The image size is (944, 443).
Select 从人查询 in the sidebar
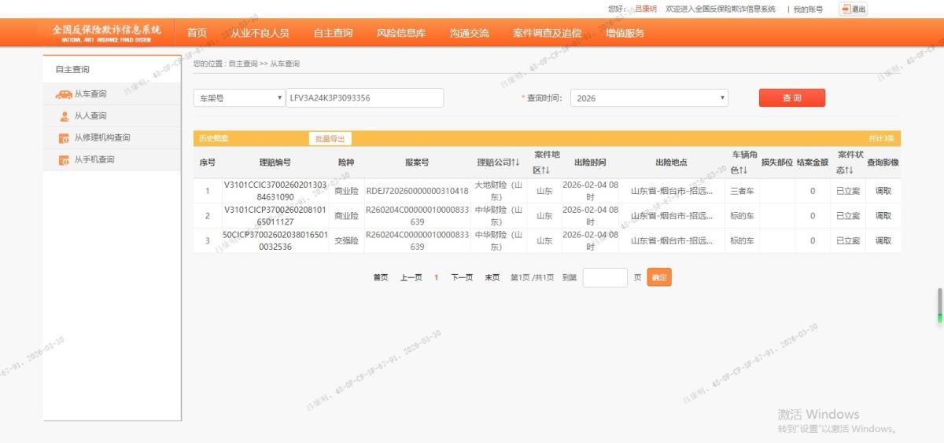[x=90, y=116]
